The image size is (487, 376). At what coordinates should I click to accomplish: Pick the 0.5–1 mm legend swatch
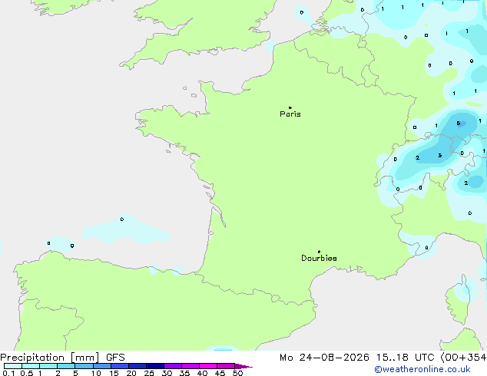31,366
